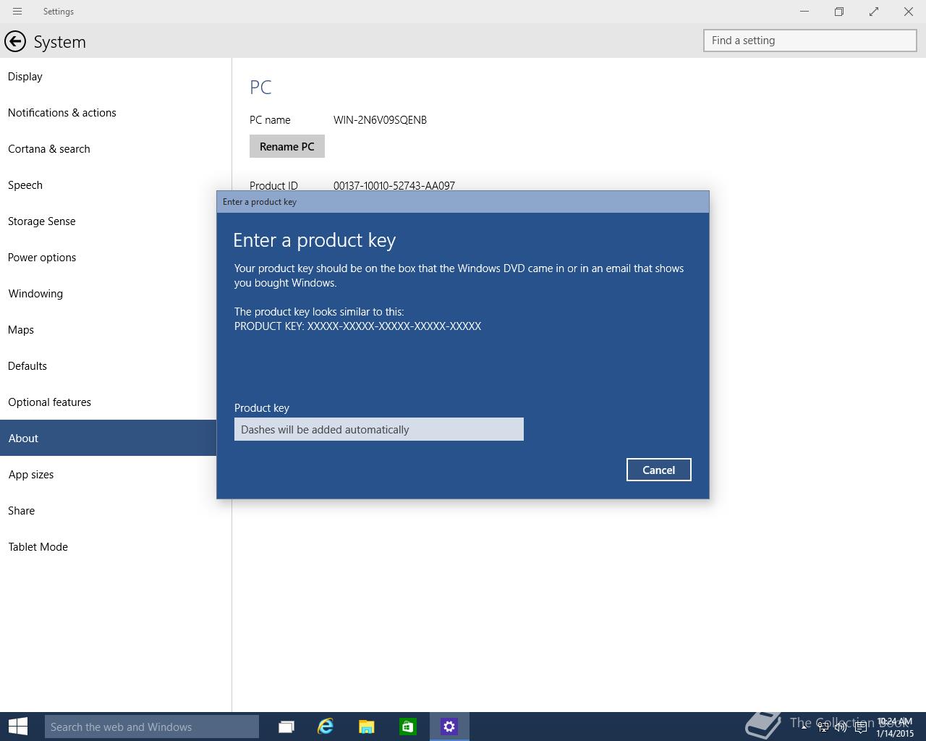Open App sizes
This screenshot has width=926, height=741.
coord(109,474)
